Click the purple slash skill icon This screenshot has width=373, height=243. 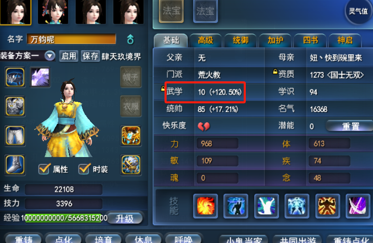coord(358,206)
